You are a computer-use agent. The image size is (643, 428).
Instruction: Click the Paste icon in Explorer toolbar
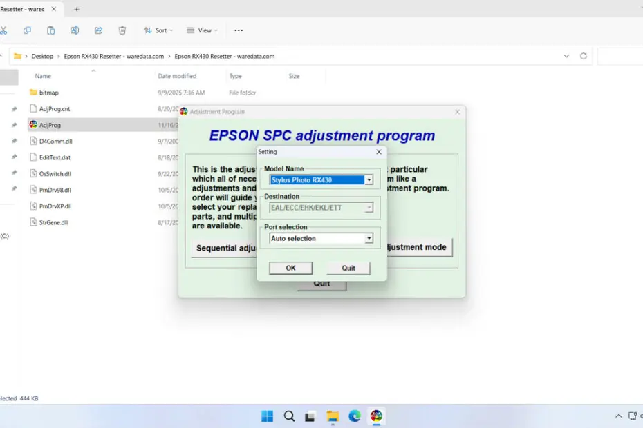51,30
